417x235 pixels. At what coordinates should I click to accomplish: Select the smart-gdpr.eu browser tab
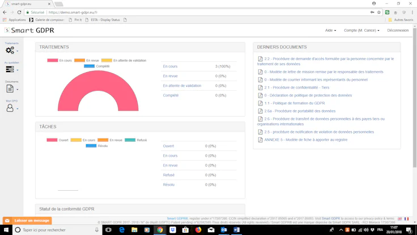tap(28, 4)
